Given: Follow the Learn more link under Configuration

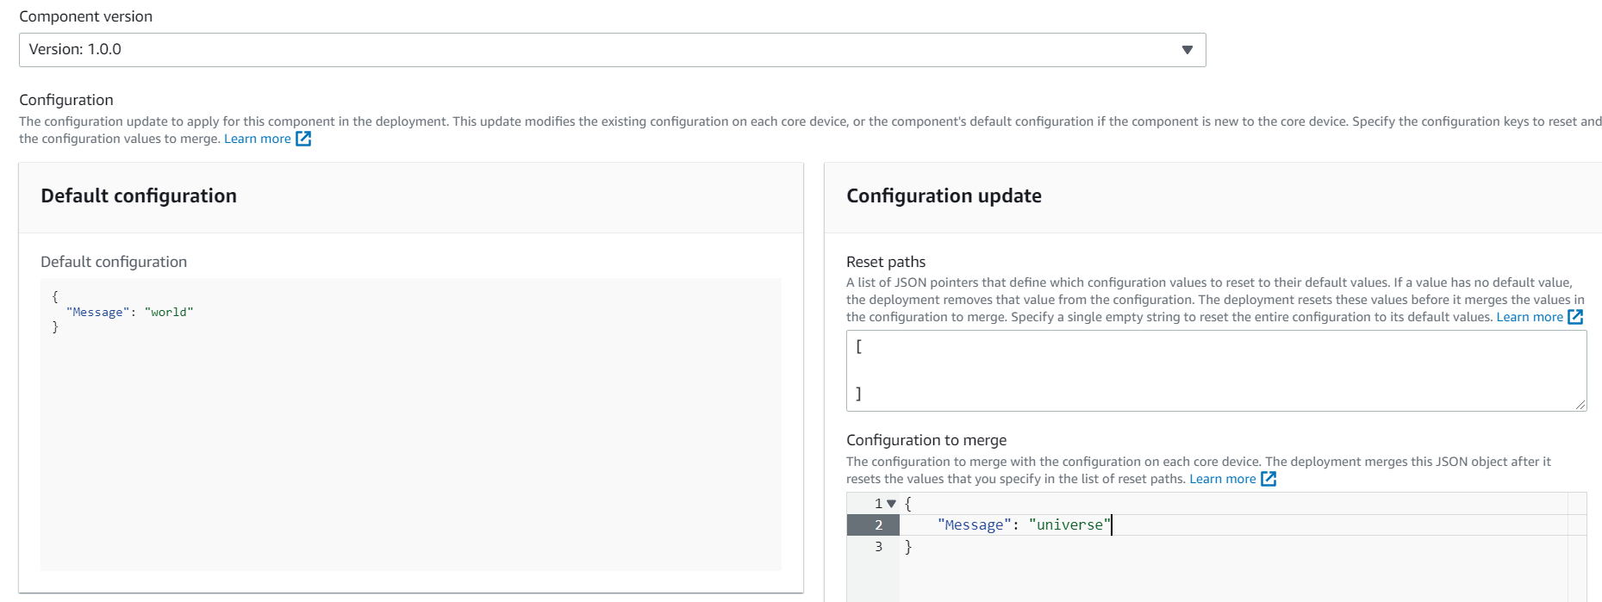Looking at the screenshot, I should 258,139.
